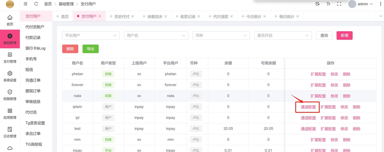Open 系统设置 gear icon in sidebar
Screen dimensions: 384x152
(10, 76)
